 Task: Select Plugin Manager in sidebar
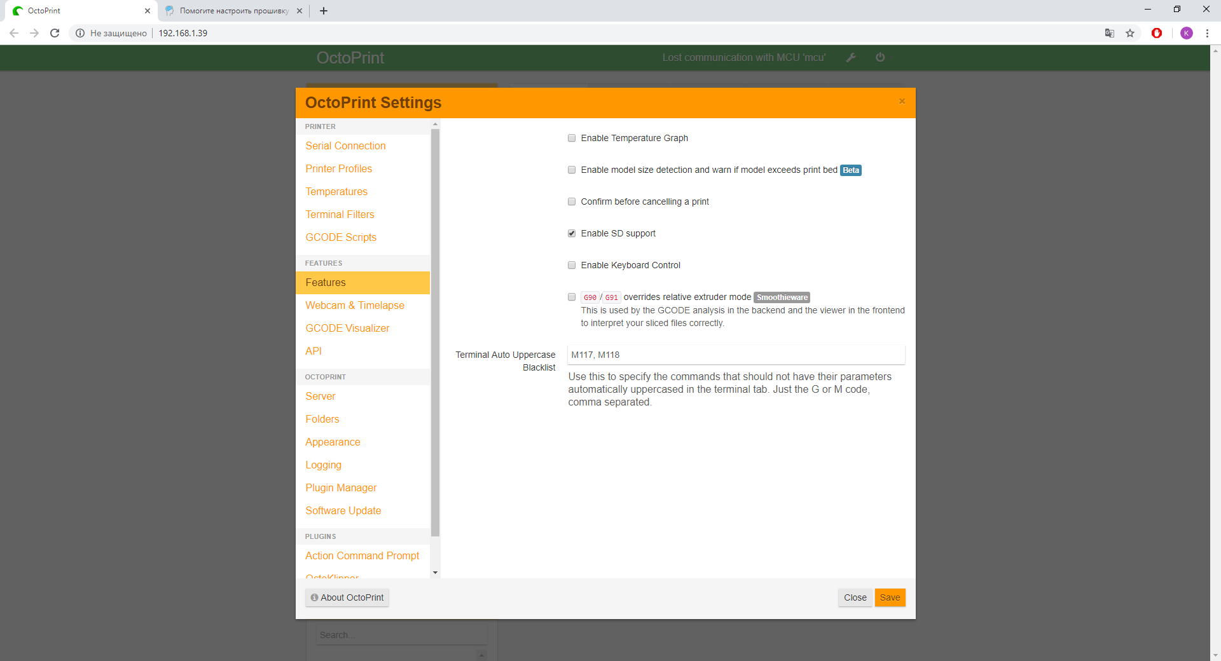point(341,487)
